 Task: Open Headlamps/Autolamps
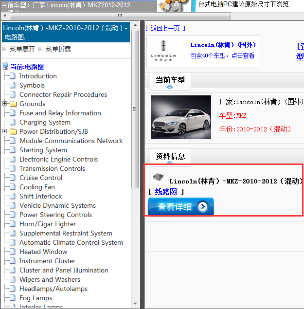pyautogui.click(x=54, y=289)
